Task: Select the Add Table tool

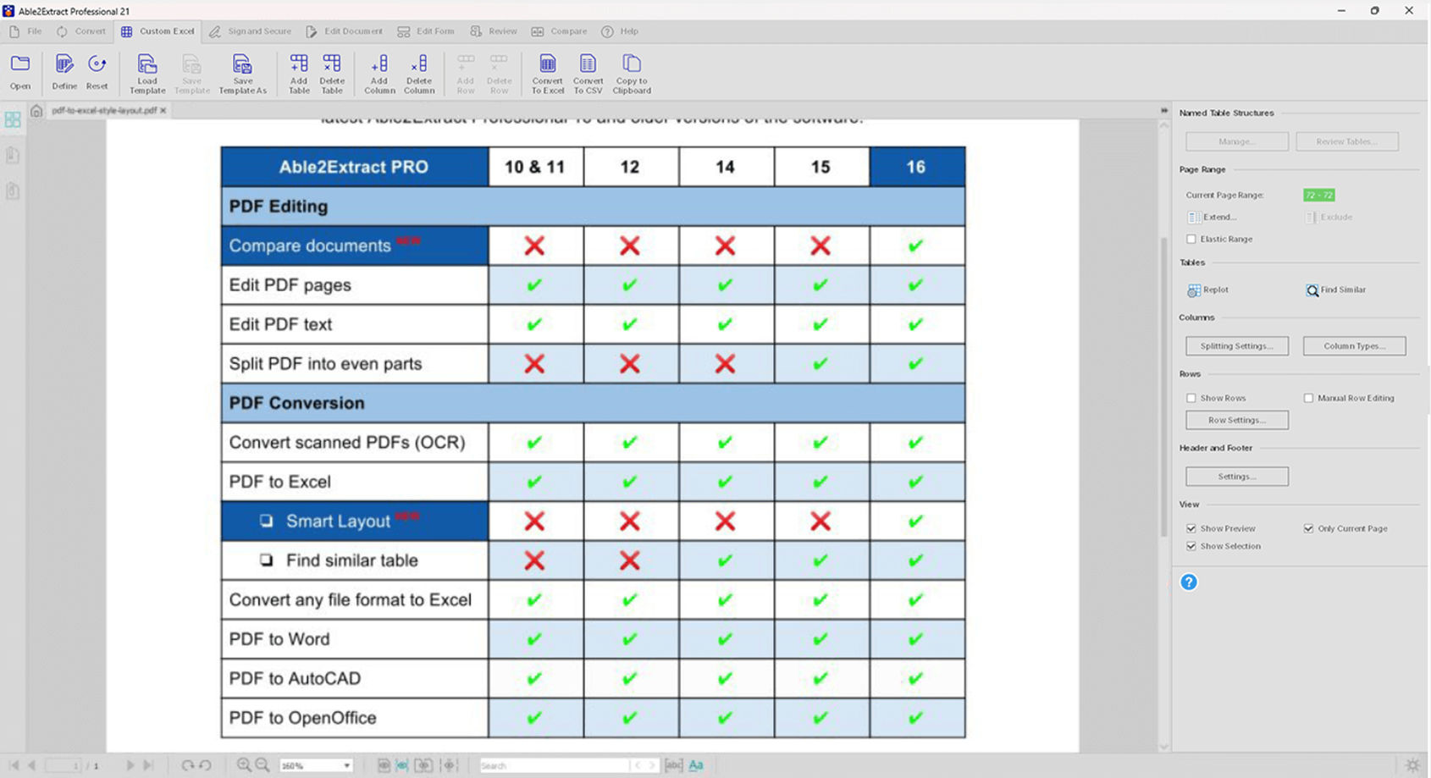Action: (298, 72)
